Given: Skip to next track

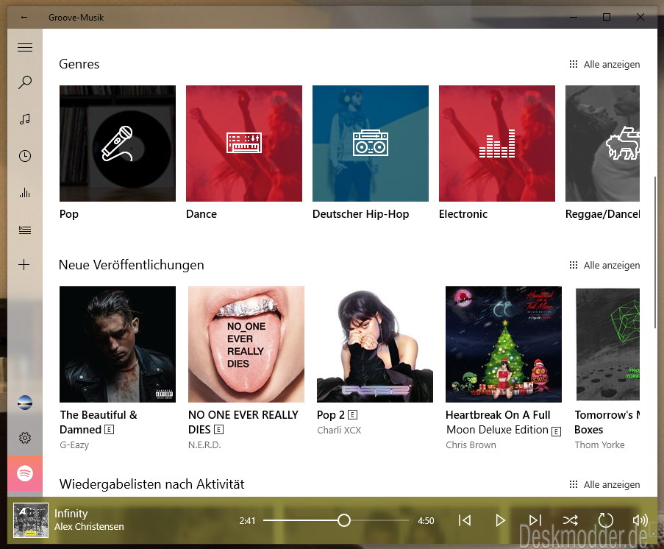Looking at the screenshot, I should point(535,520).
